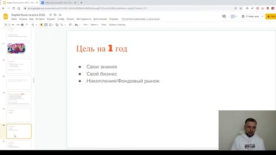Start the Слайд-шоу presentation

251,16
